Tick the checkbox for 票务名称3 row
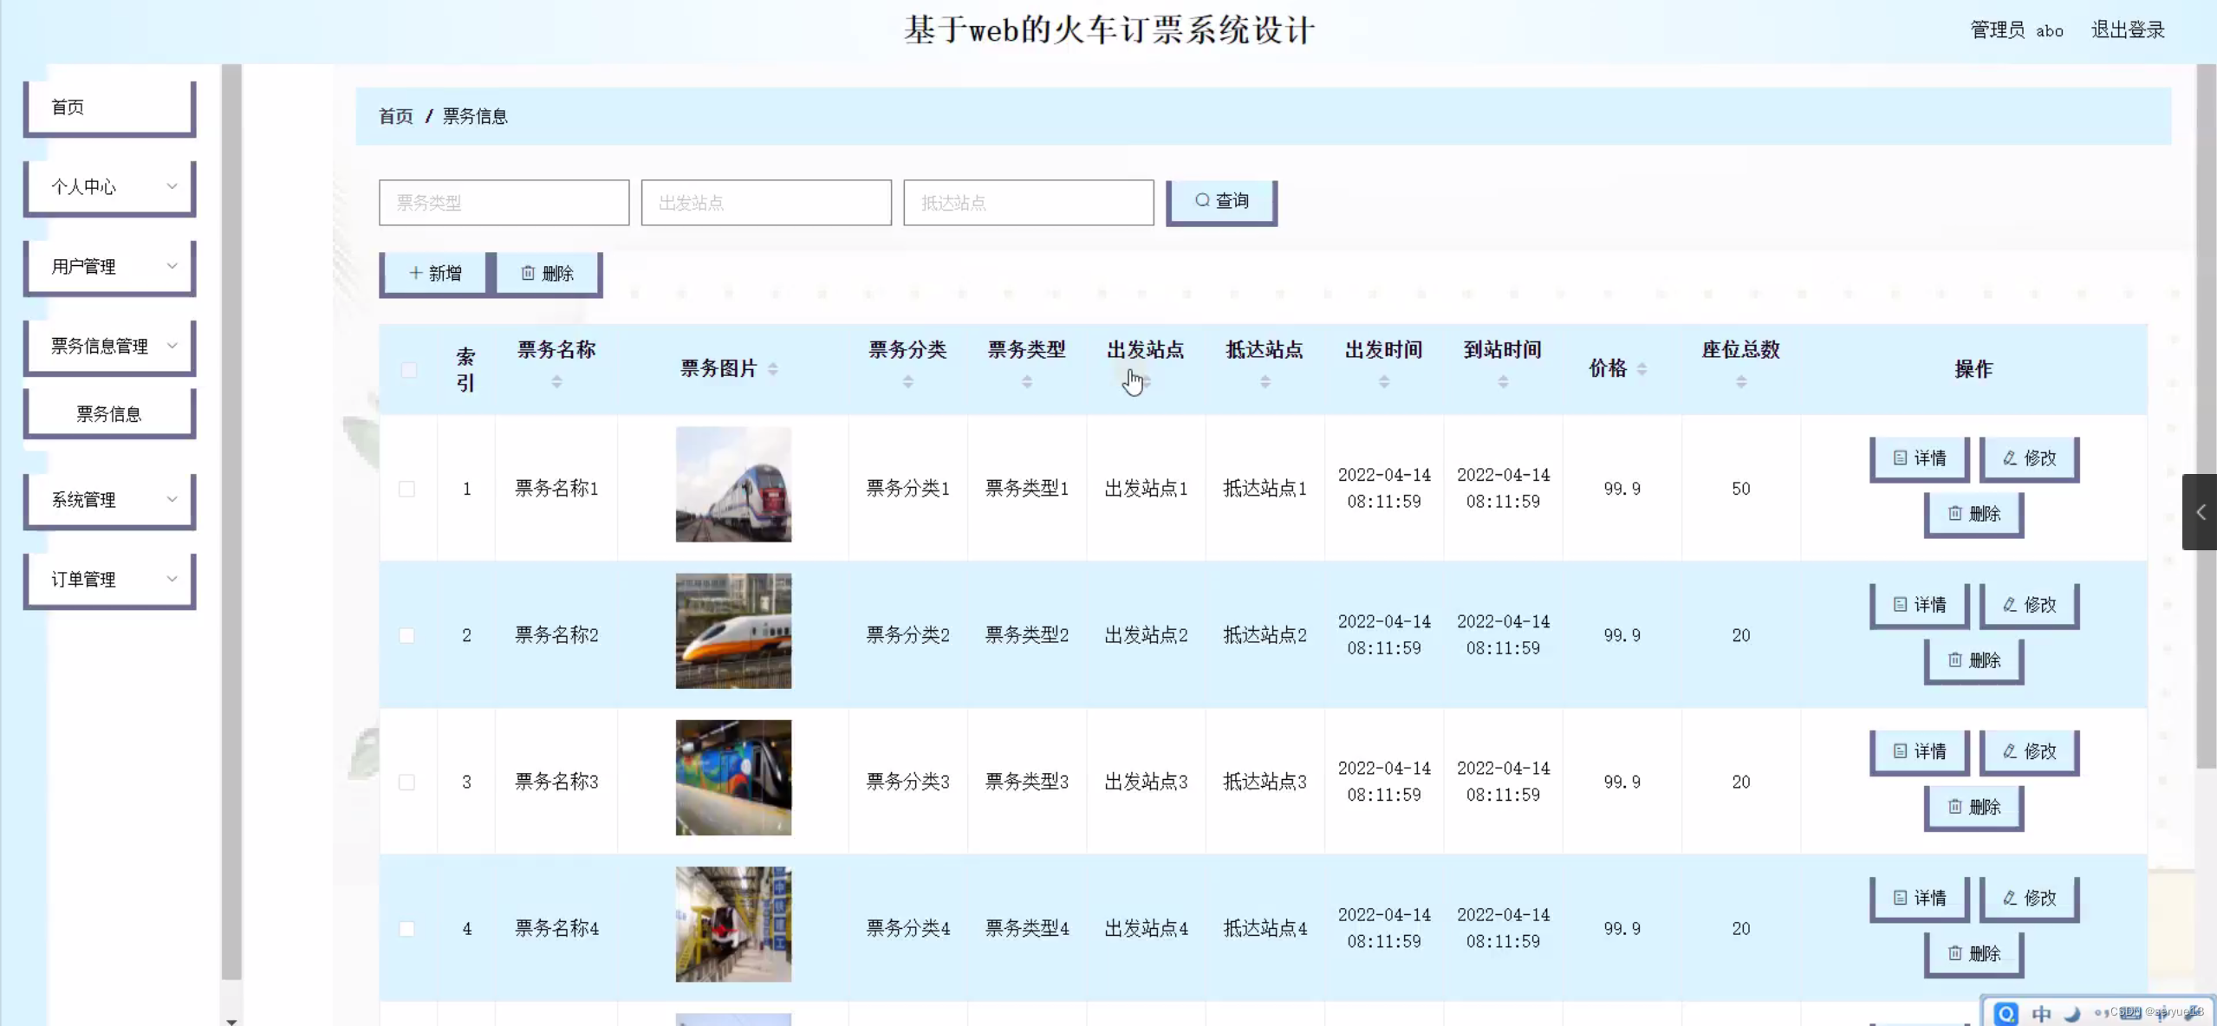2217x1026 pixels. pyautogui.click(x=406, y=782)
